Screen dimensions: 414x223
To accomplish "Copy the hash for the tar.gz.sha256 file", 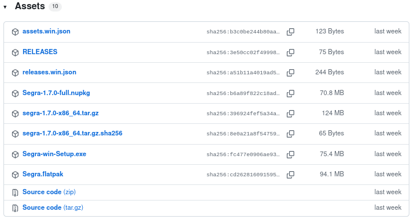I will coord(290,134).
